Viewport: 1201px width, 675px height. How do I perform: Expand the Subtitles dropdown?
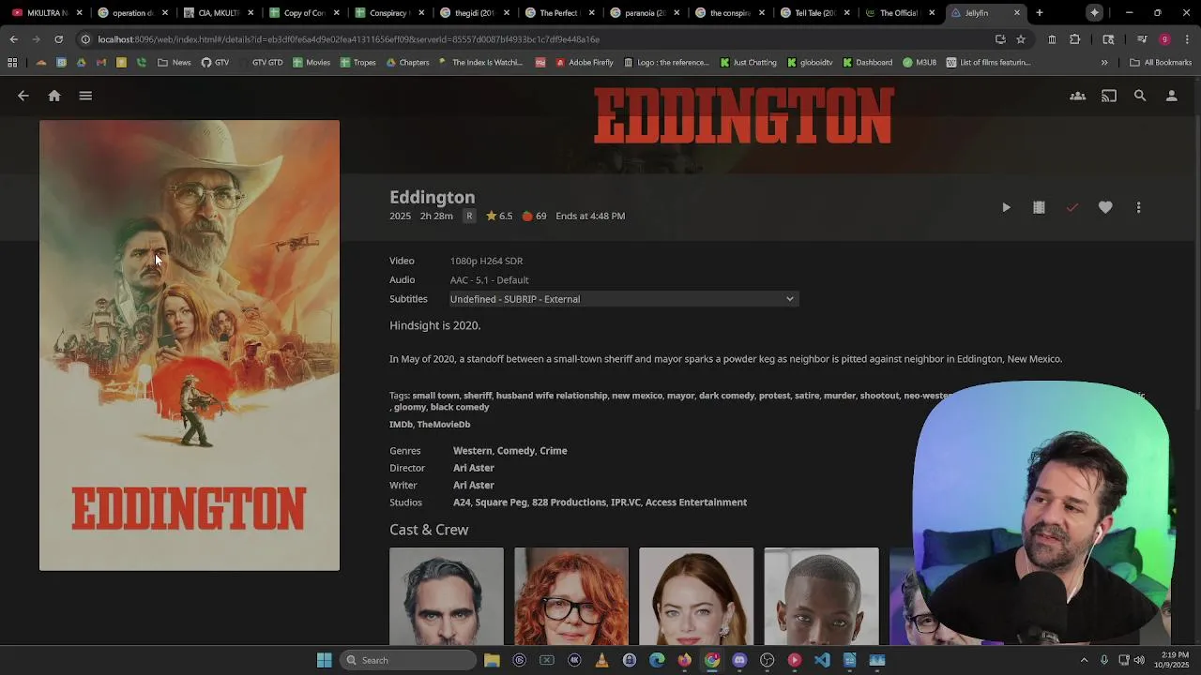click(x=623, y=299)
